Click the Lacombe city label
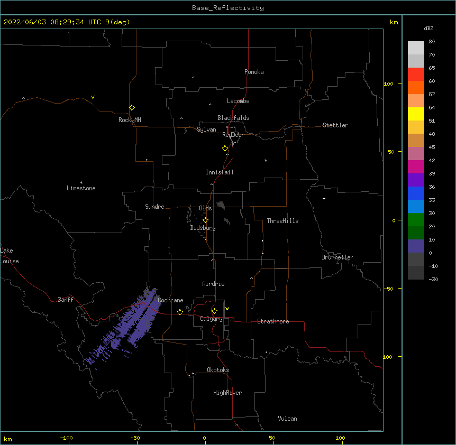The width and height of the screenshot is (456, 445). coord(238,101)
